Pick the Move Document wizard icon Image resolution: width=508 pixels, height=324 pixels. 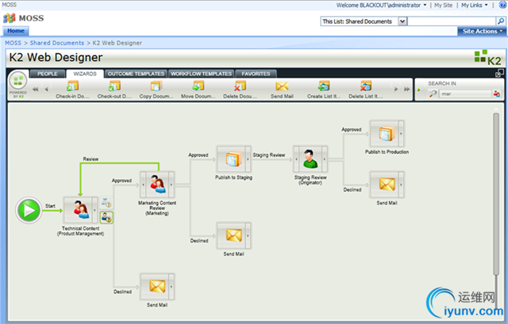pyautogui.click(x=198, y=86)
